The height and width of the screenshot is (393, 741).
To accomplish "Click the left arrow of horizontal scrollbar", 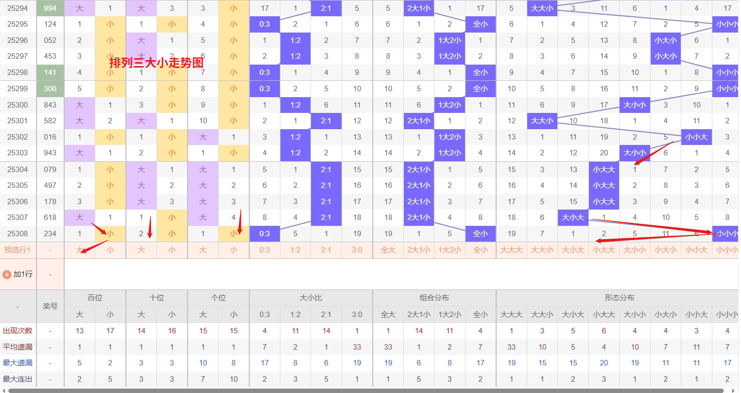I will tap(3, 390).
